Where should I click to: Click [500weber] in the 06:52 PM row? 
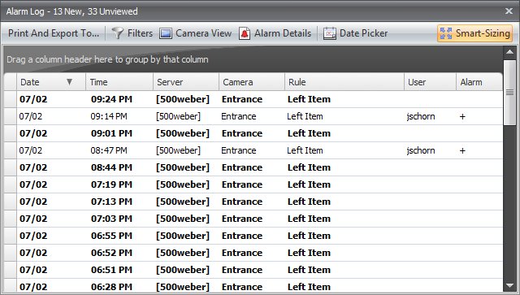tap(183, 253)
